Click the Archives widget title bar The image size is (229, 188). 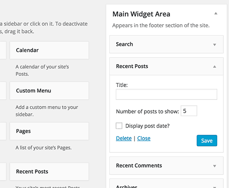166,184
